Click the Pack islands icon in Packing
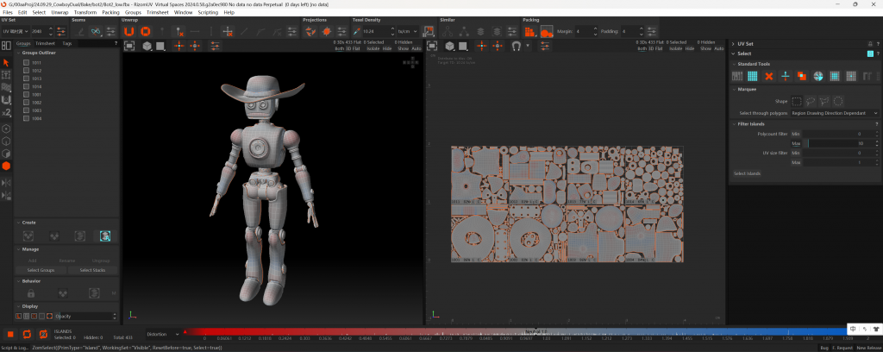The width and height of the screenshot is (883, 352). 529,31
